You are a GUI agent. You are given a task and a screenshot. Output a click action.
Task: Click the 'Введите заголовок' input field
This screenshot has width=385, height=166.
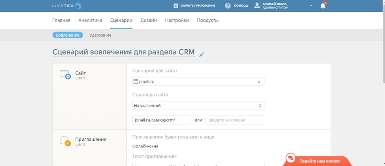point(234,120)
